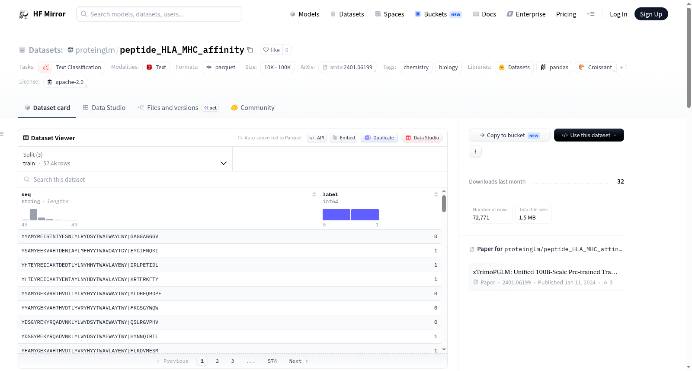
Task: Select the Text modality tag
Action: point(156,68)
